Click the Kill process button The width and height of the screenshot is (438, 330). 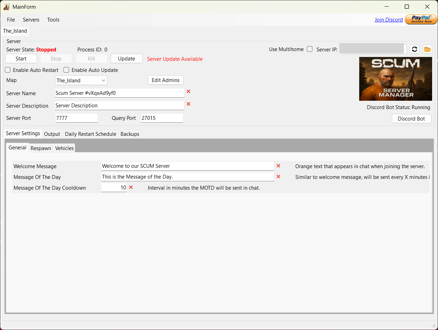tap(92, 59)
